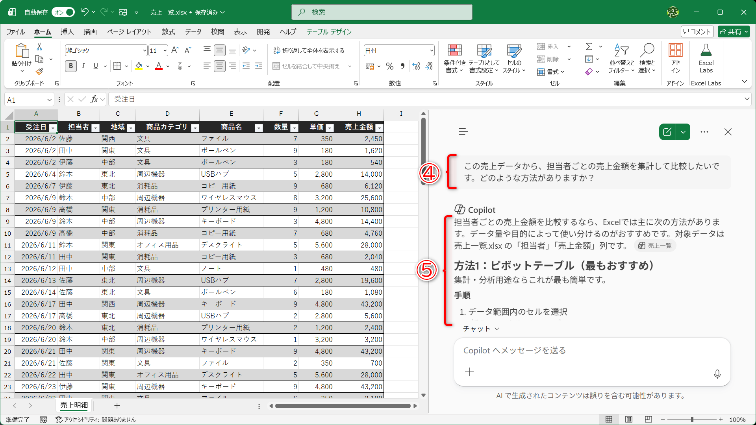Toggle Wrap Text (折り返して全体を表示する)
Viewport: 756px width, 425px height.
point(309,50)
